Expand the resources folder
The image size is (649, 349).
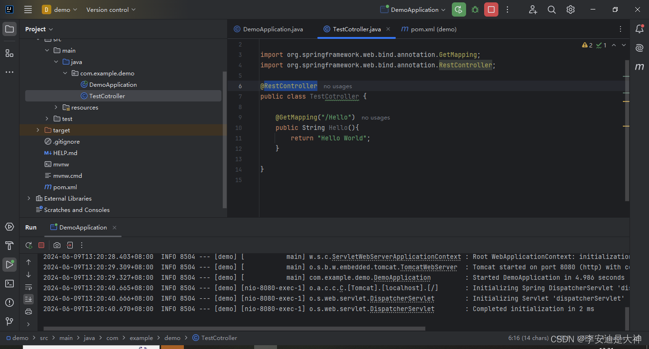coord(56,107)
